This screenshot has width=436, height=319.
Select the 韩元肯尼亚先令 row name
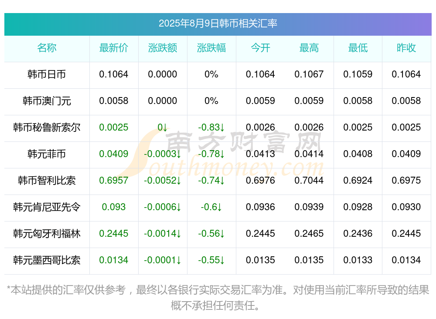pos(47,207)
